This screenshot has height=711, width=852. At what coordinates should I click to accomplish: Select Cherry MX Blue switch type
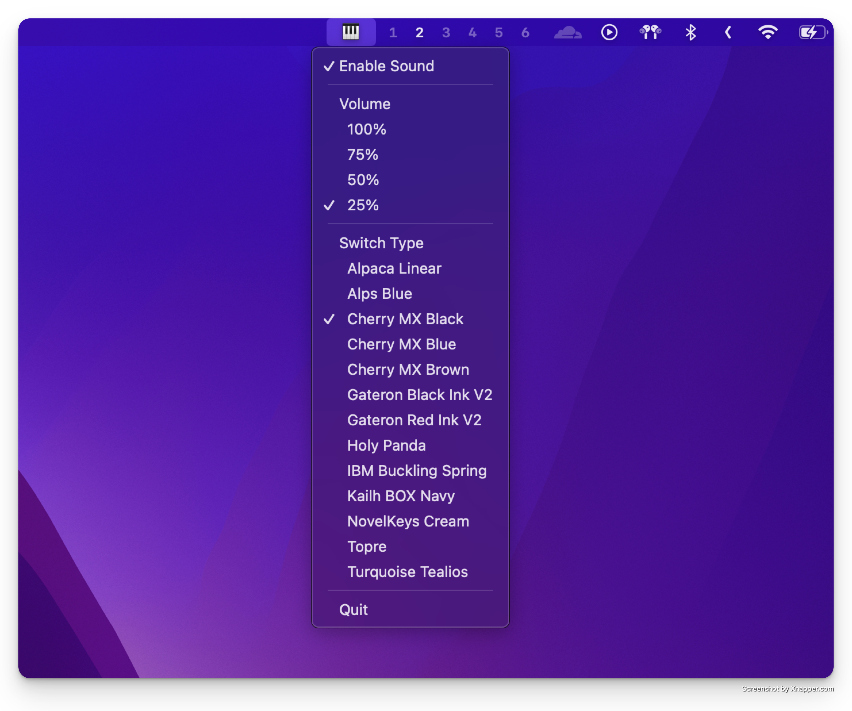click(x=401, y=344)
